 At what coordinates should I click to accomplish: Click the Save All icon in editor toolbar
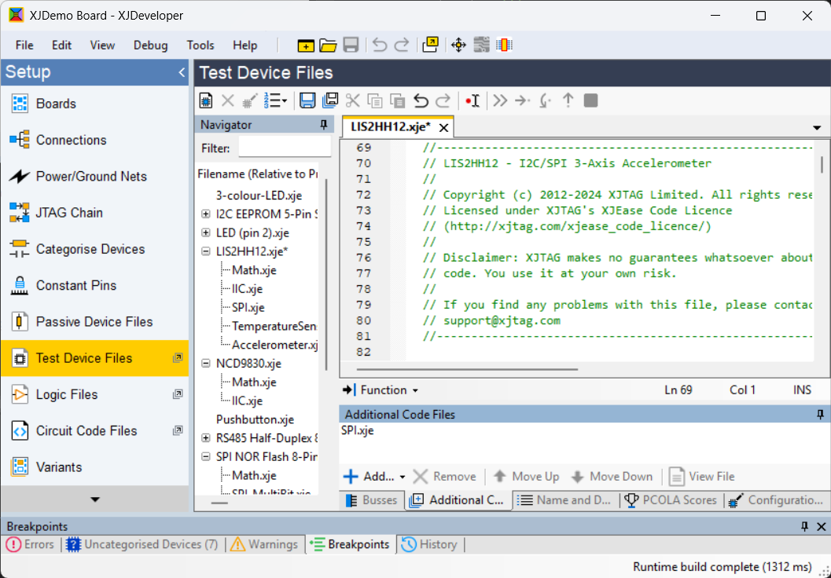tap(330, 100)
